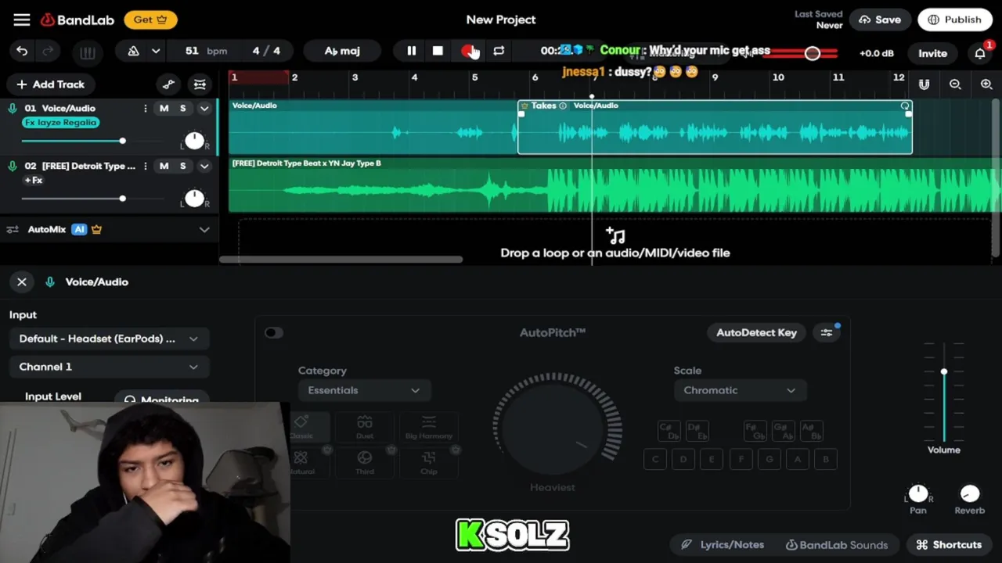
Task: Solo the 01 Voice/Audio track
Action: point(183,108)
